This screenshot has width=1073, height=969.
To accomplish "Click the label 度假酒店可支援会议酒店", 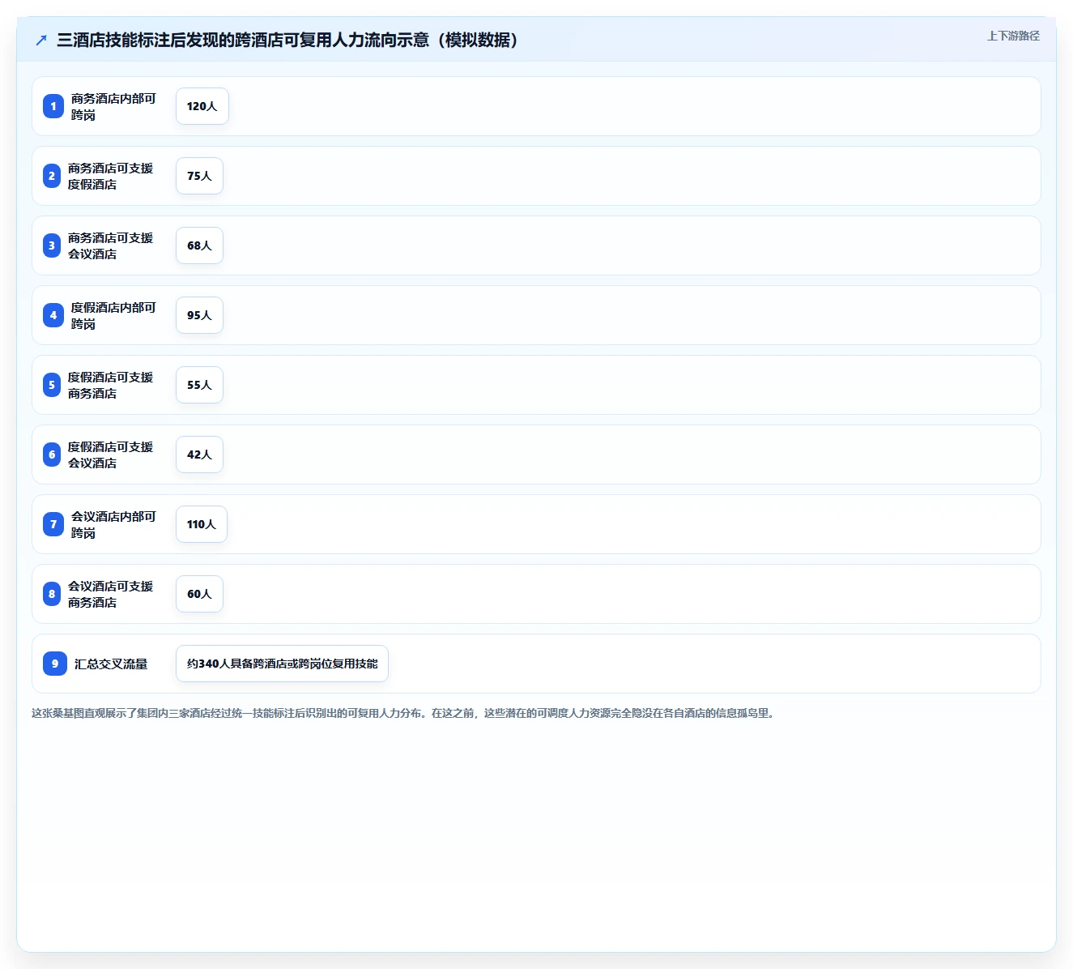I will point(110,455).
